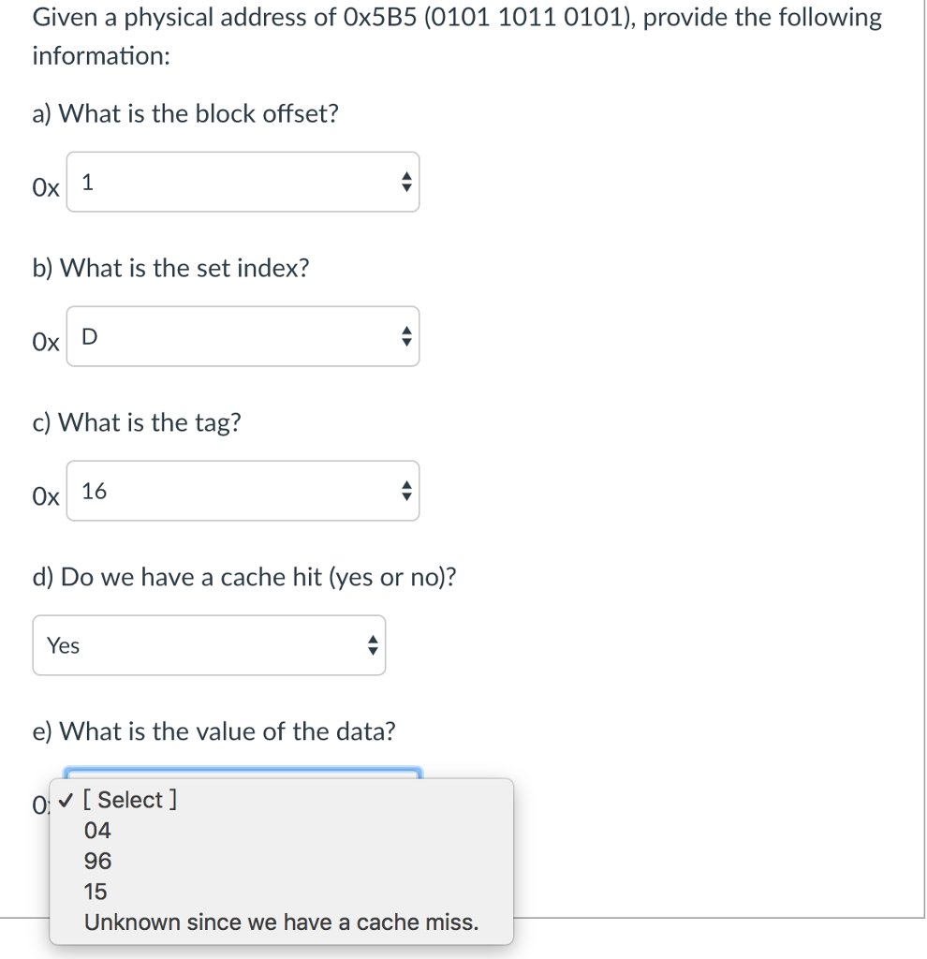Select 04 from the data value list
Screen dimensions: 927x959
[x=97, y=831]
